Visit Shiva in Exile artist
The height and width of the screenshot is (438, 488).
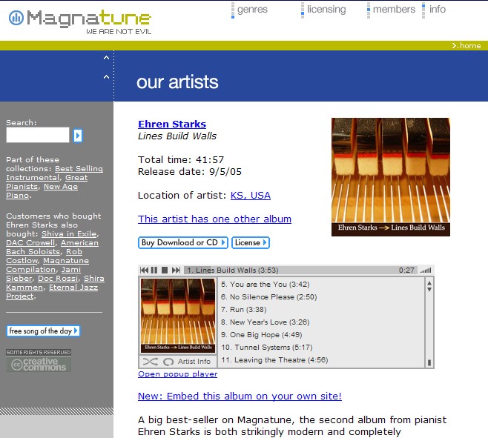coord(69,234)
